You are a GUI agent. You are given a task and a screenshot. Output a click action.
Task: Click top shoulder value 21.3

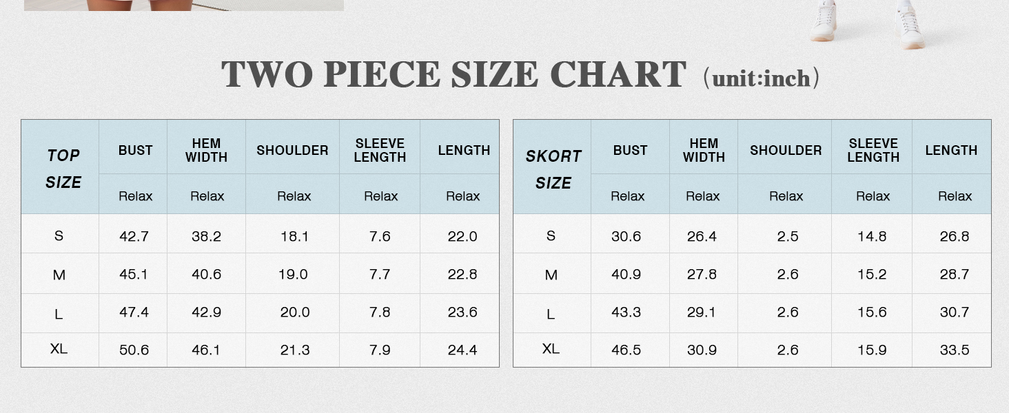coord(295,350)
